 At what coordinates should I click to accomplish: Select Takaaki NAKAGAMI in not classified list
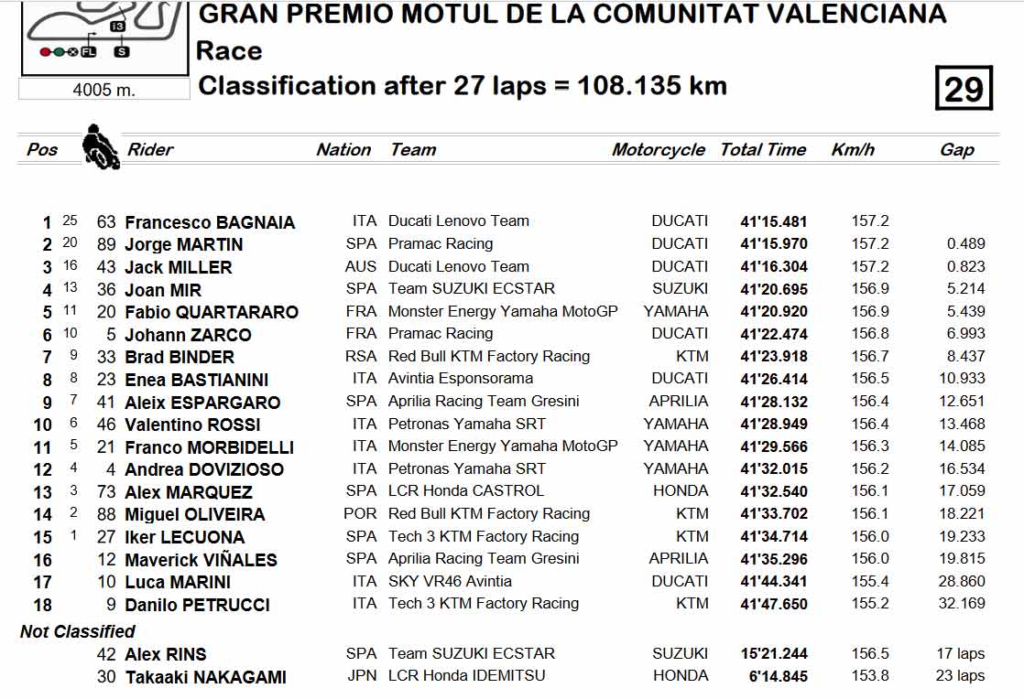(x=206, y=677)
